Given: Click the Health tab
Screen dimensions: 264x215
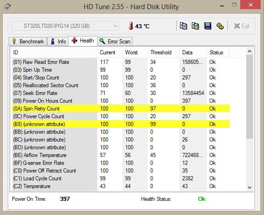Looking at the screenshot, I should tap(83, 41).
